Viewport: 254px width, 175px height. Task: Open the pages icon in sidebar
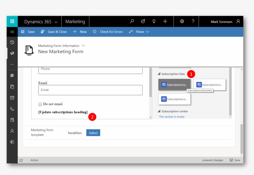tap(12, 87)
